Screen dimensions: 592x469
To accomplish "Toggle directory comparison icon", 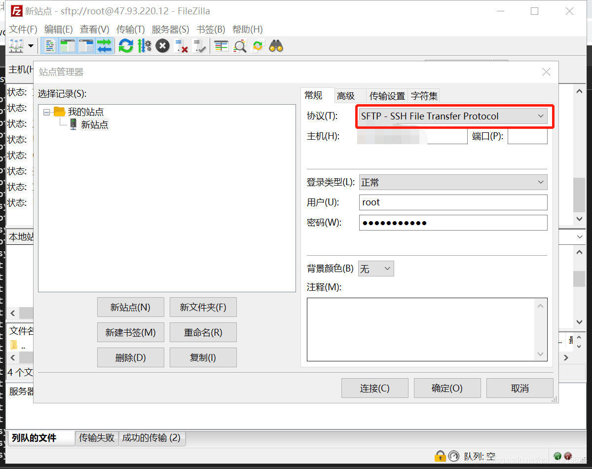I will [240, 46].
